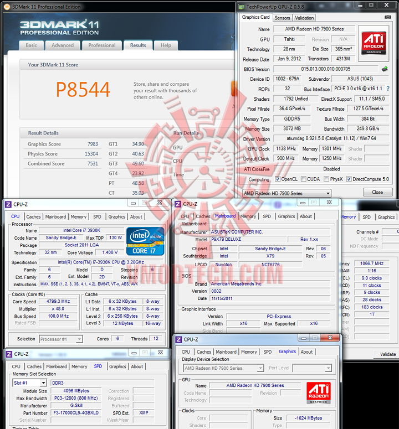This screenshot has height=429, width=399.
Task: Open the Processor #1 selection dropdown
Action: [x=60, y=339]
